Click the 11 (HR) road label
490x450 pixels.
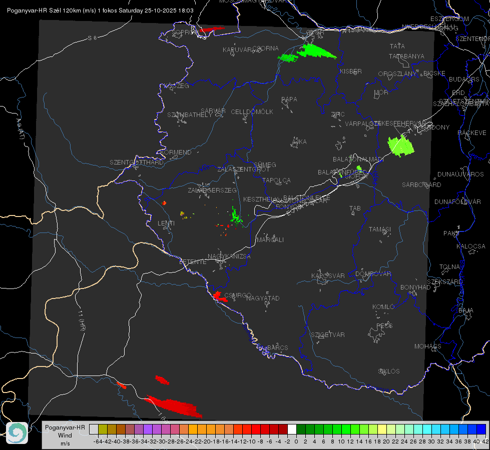[x=81, y=320]
